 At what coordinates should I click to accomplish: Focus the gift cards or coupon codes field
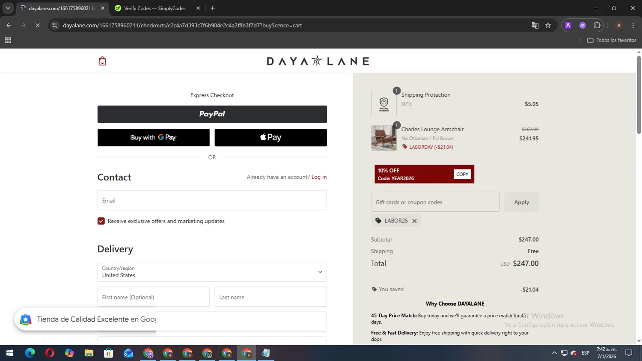(x=435, y=202)
